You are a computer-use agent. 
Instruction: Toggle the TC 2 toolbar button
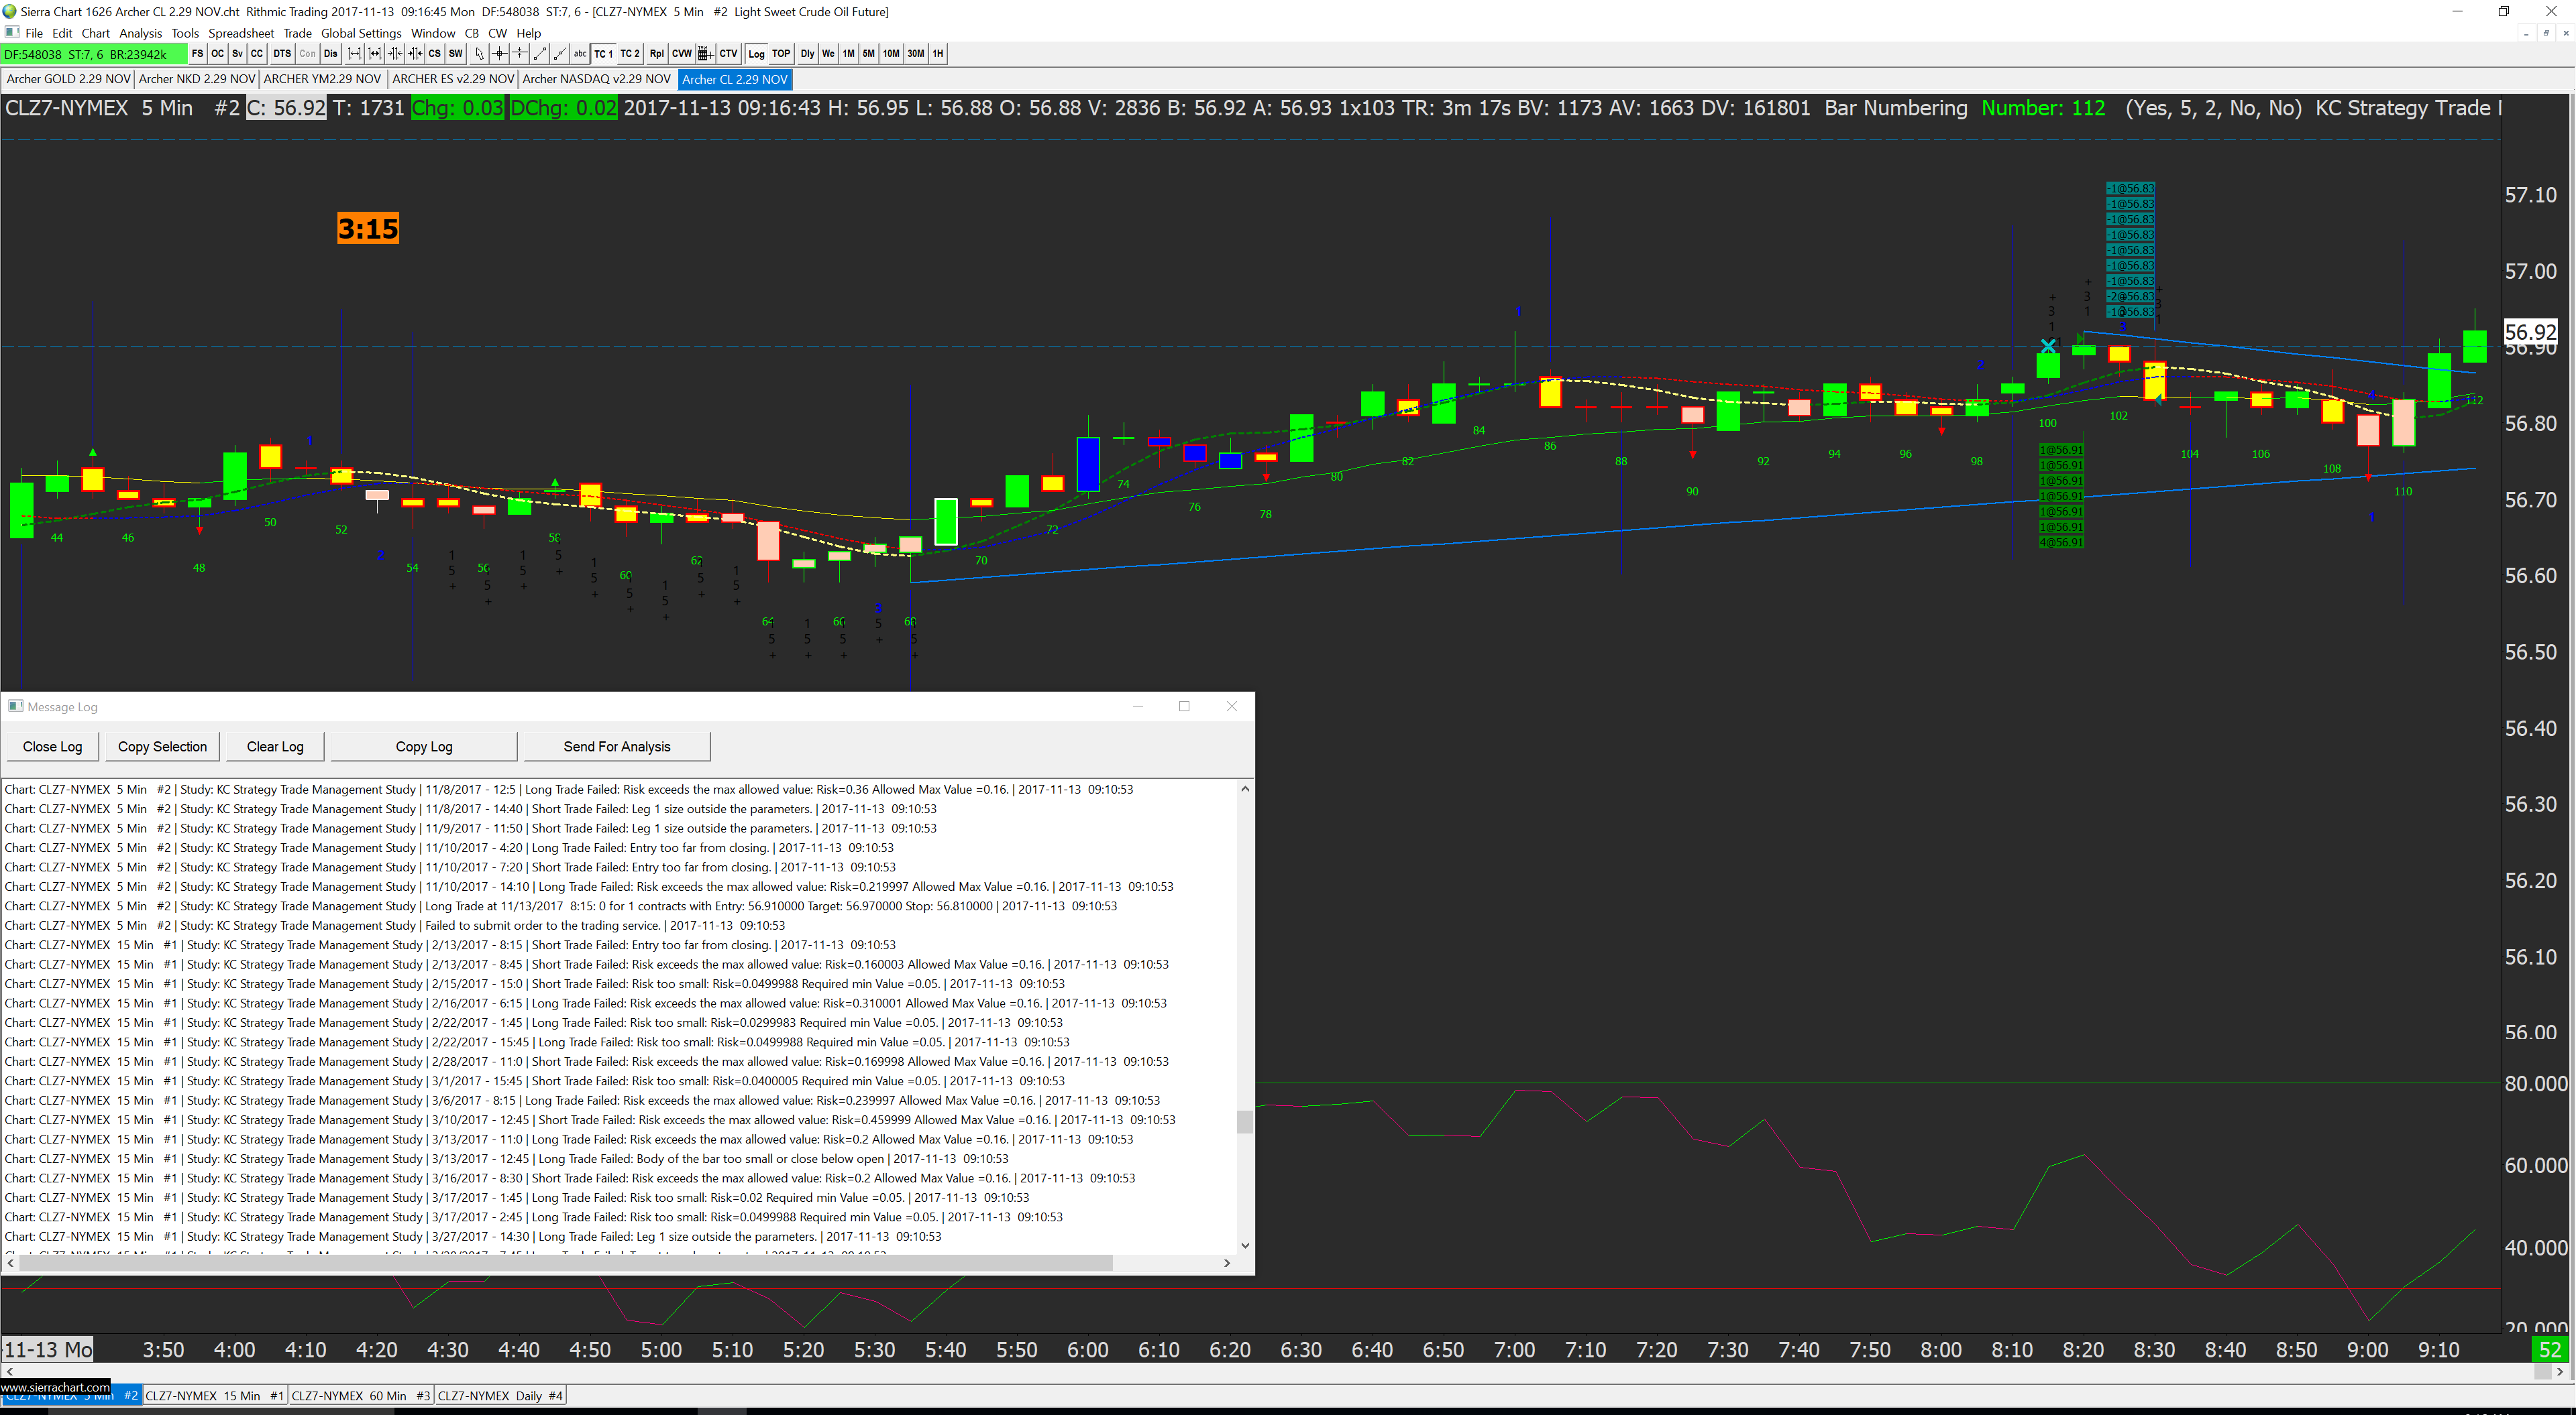[x=630, y=54]
